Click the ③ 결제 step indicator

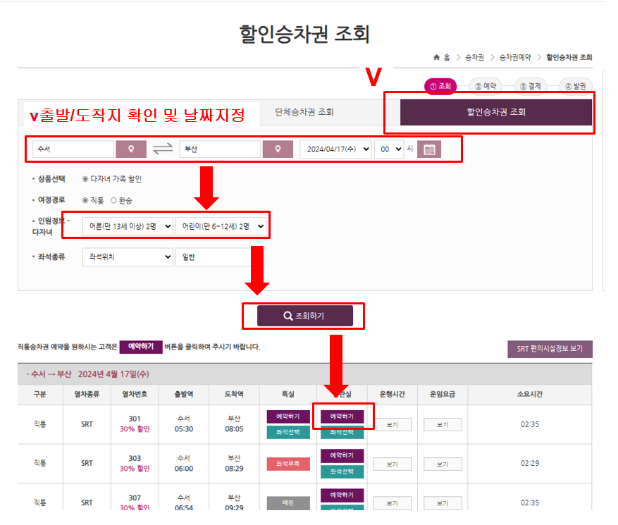(x=532, y=85)
